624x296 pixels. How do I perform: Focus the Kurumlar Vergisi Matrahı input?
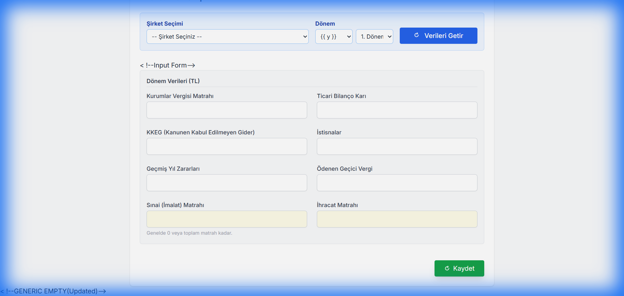pyautogui.click(x=227, y=110)
